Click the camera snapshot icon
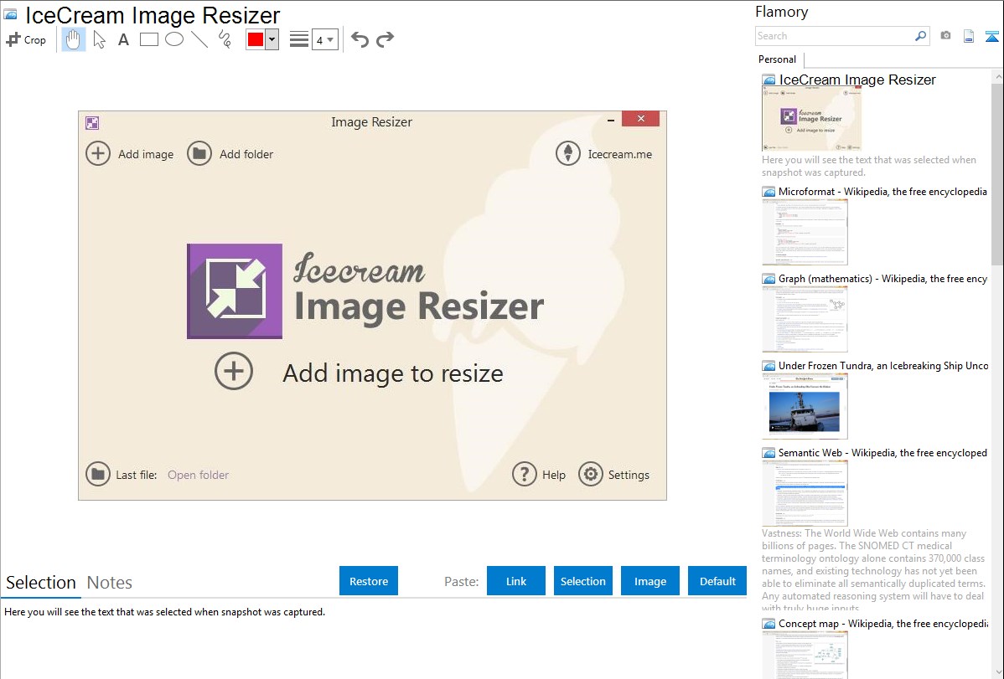The width and height of the screenshot is (1004, 679). [945, 36]
